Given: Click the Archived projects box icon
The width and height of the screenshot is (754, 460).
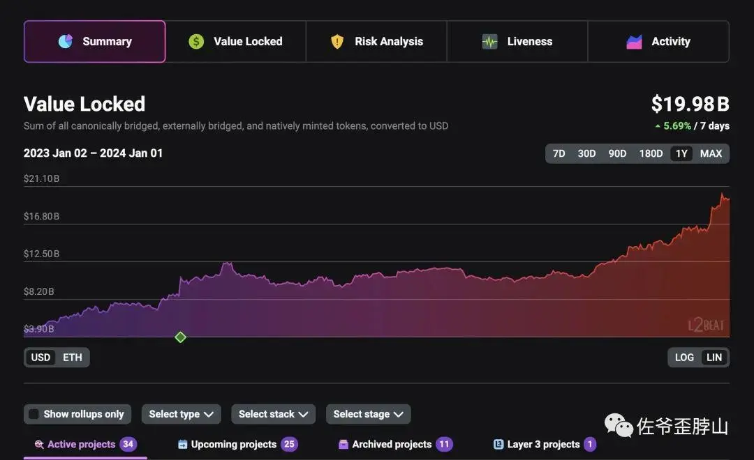Looking at the screenshot, I should pyautogui.click(x=343, y=444).
